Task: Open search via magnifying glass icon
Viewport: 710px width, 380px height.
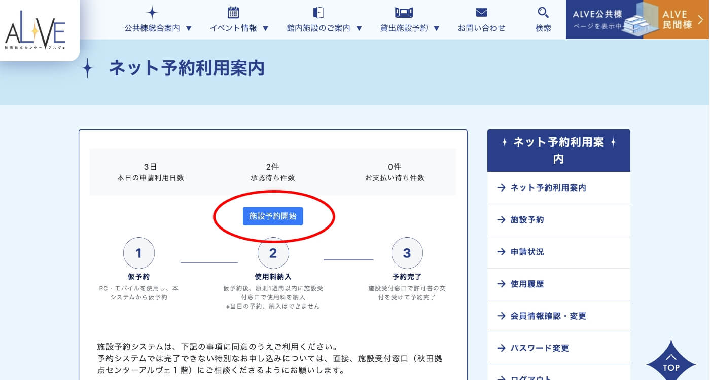Action: pos(543,13)
